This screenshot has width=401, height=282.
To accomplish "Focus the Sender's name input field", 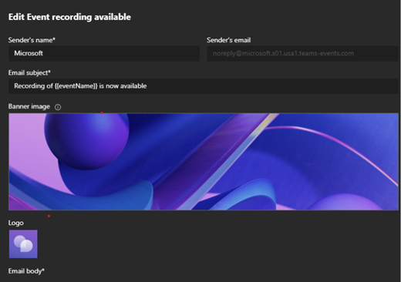I will pos(104,53).
